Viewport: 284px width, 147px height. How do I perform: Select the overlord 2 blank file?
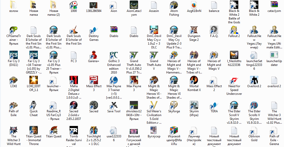pyautogui.click(x=274, y=80)
